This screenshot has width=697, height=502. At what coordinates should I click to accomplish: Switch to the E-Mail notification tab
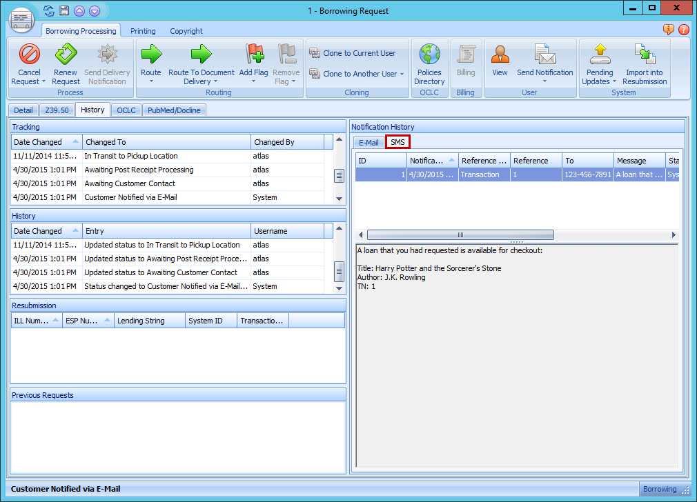(369, 143)
